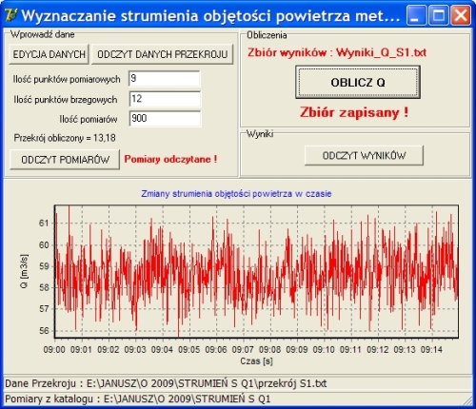
Task: Click the Pomiary z katalogu status line
Action: click(x=138, y=399)
